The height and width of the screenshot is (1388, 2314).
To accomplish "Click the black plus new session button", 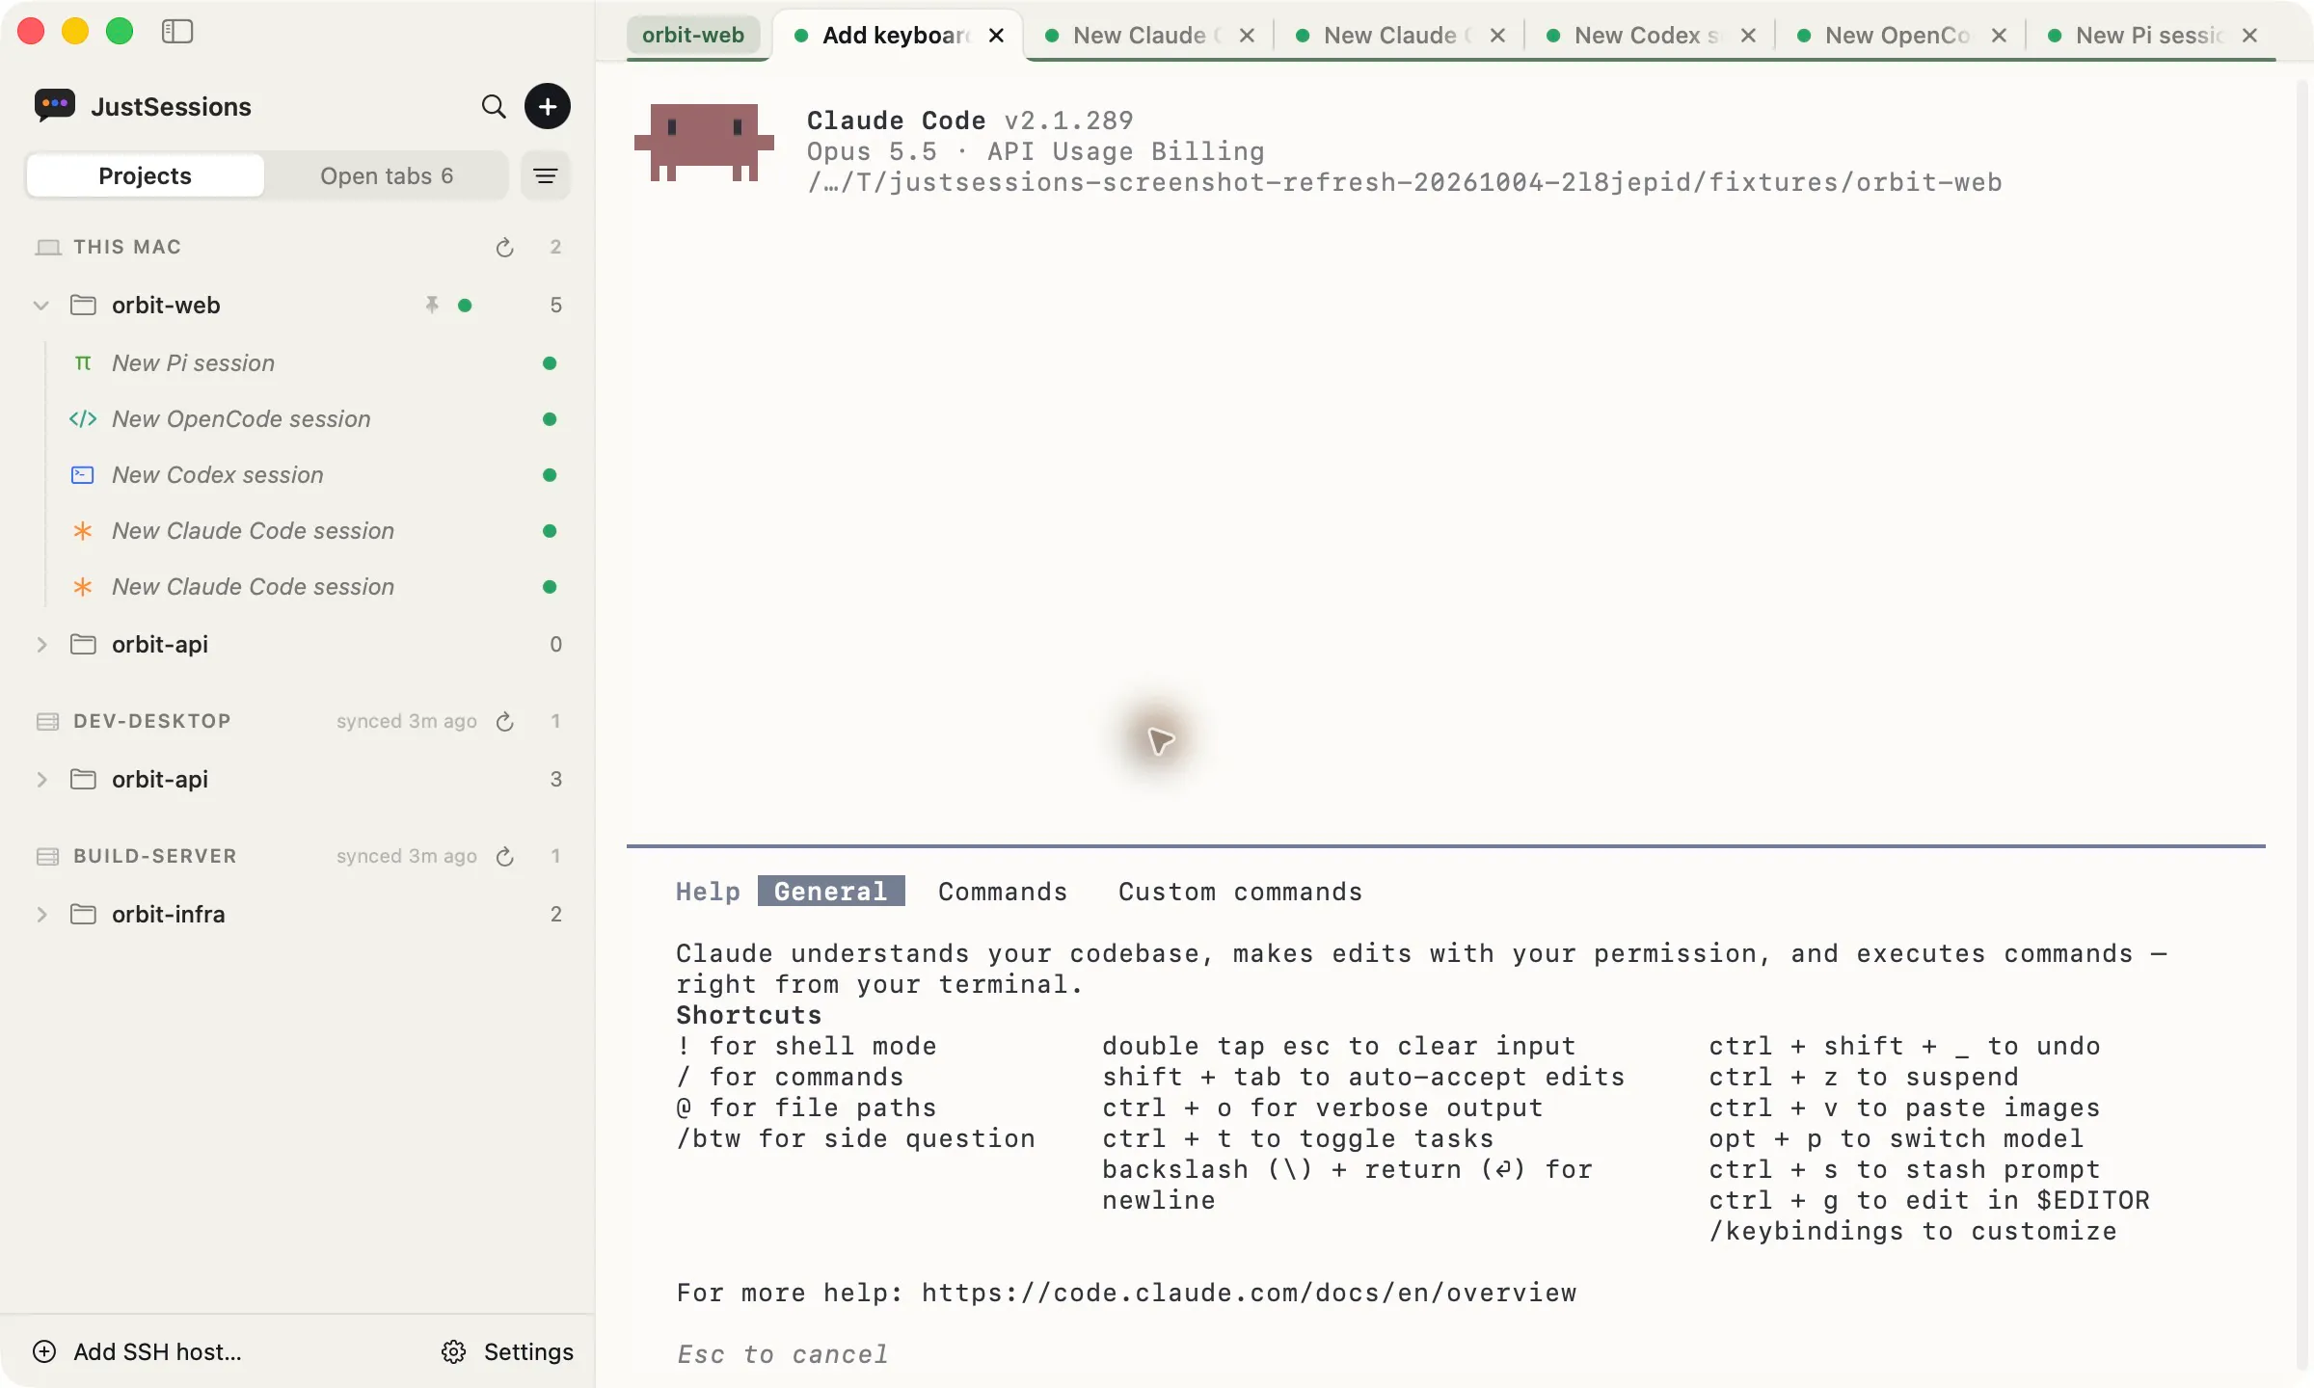I will 548,106.
